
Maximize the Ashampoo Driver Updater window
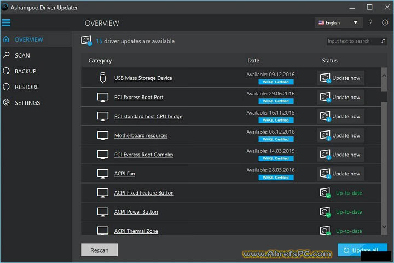point(369,7)
